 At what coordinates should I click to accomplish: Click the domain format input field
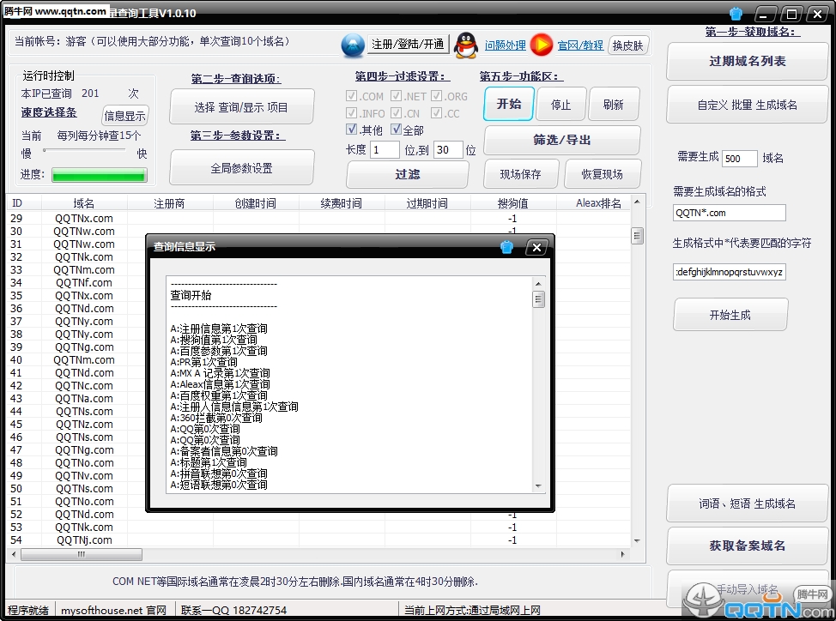tap(729, 213)
